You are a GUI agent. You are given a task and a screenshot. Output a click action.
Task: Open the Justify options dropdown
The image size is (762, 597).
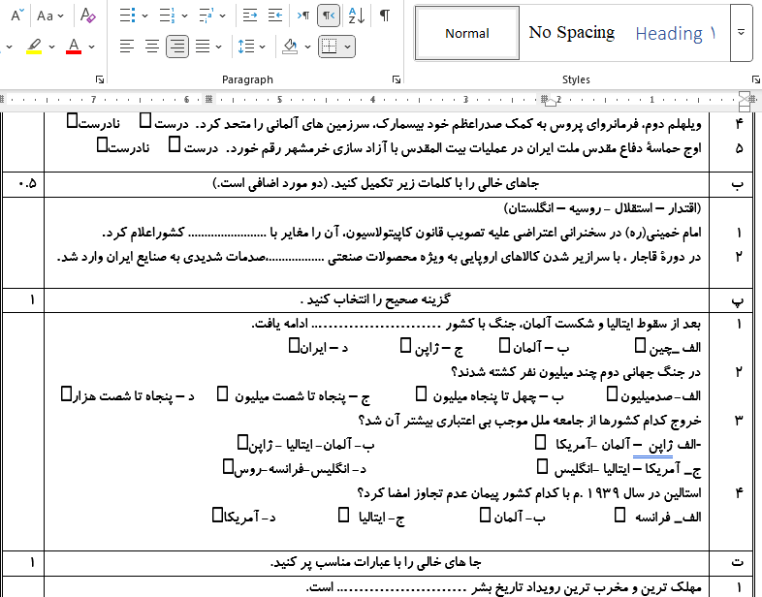(219, 47)
